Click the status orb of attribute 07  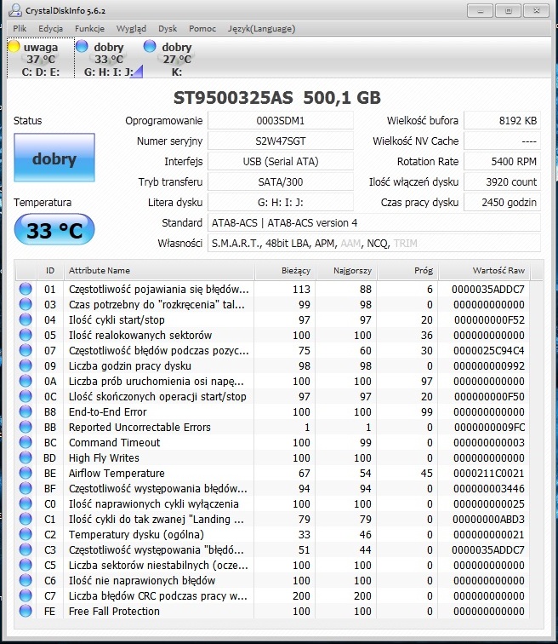pyautogui.click(x=26, y=350)
